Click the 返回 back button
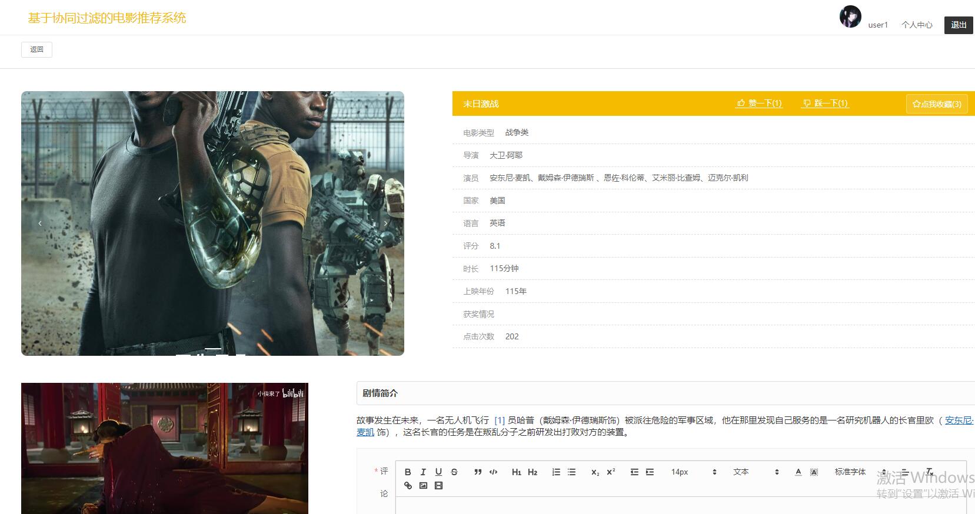 click(36, 49)
